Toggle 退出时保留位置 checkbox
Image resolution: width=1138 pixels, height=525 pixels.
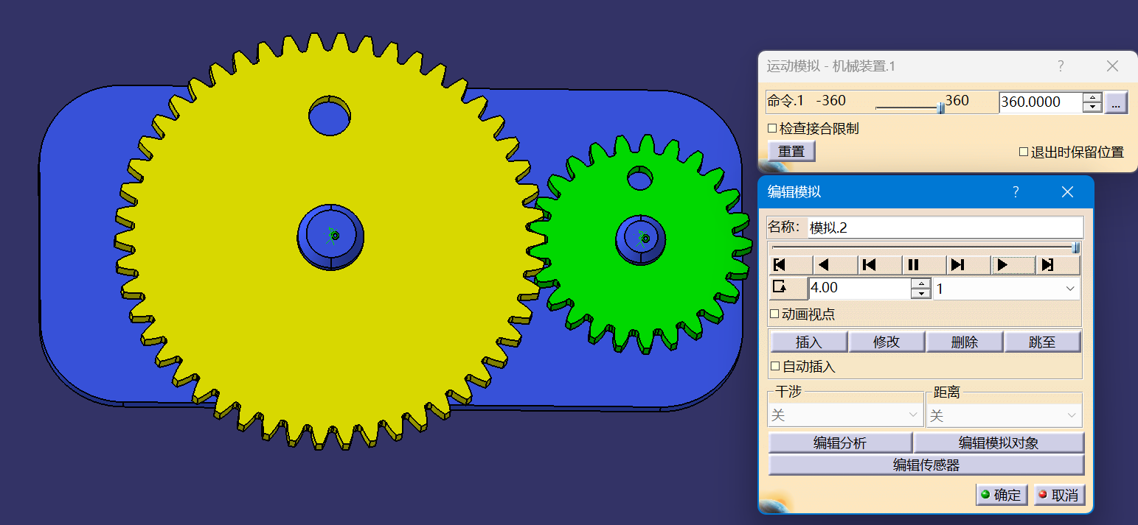(x=1024, y=152)
